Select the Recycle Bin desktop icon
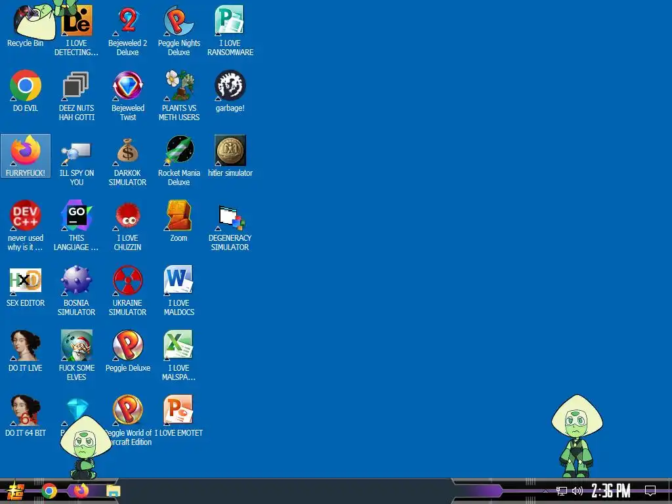This screenshot has height=504, width=672. (26, 26)
